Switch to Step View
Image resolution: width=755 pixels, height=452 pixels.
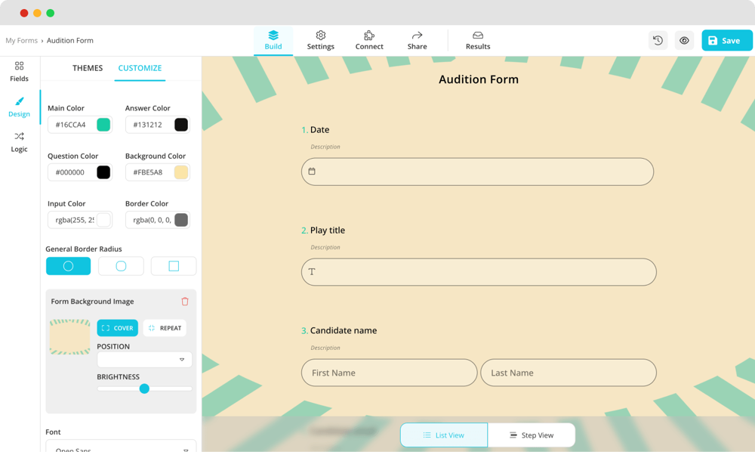click(532, 435)
